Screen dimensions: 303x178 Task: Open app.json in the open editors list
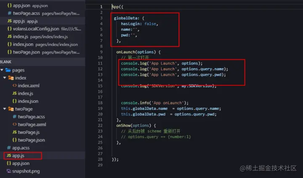click(43, 5)
